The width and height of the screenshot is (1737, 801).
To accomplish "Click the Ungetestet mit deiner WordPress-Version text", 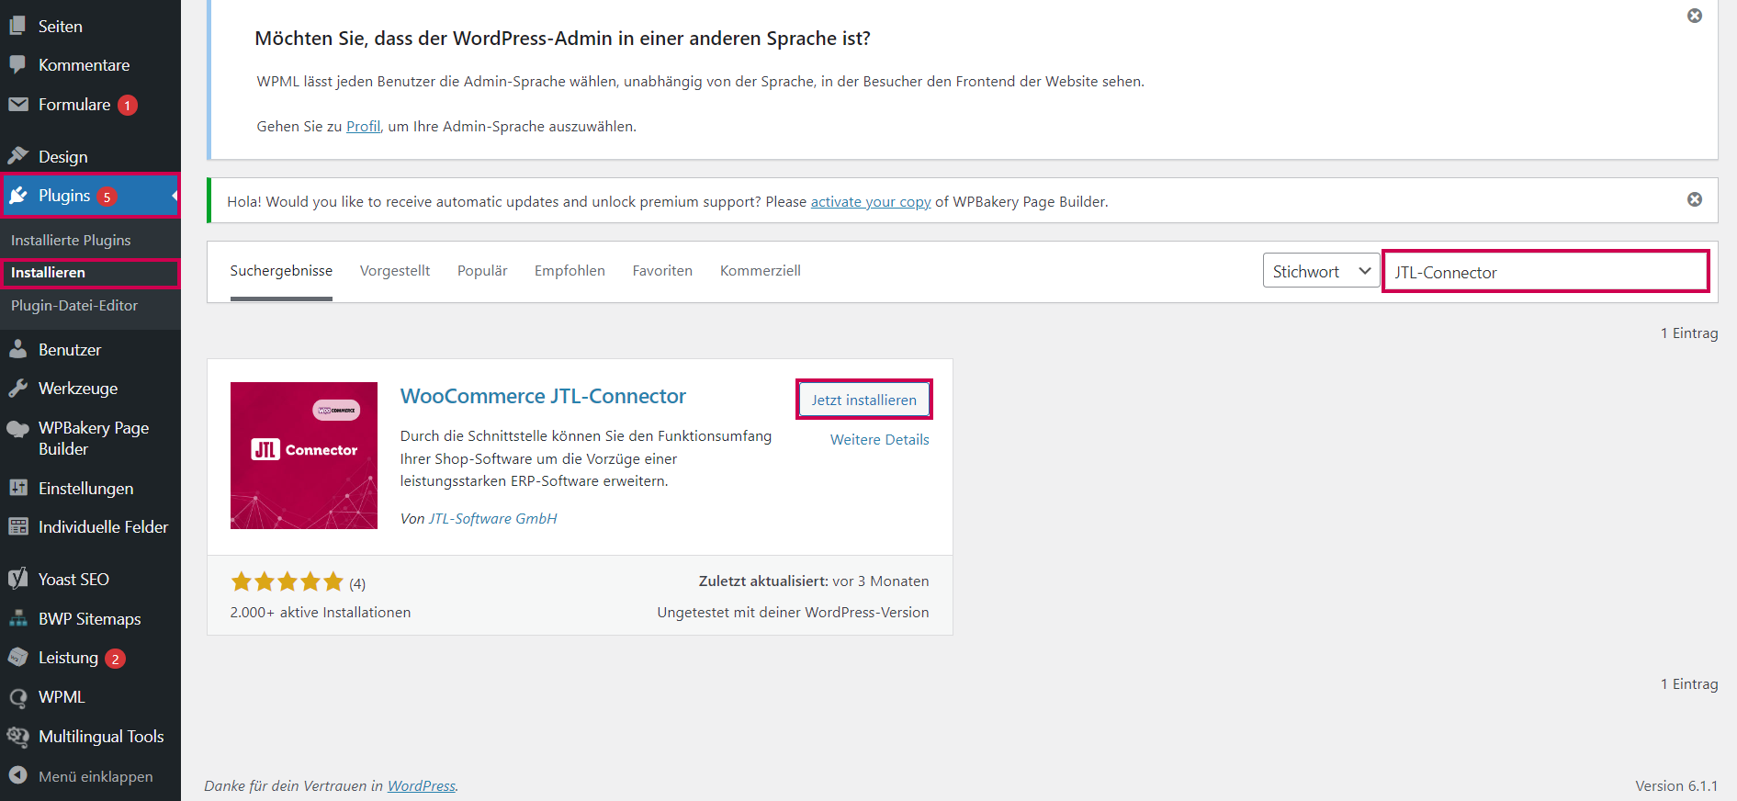I will 793,612.
